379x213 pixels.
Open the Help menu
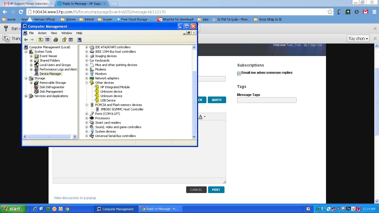point(79,33)
